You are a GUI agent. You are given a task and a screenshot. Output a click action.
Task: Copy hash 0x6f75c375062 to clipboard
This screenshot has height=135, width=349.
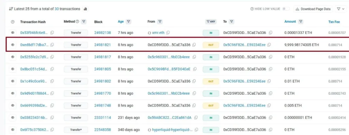point(52,130)
